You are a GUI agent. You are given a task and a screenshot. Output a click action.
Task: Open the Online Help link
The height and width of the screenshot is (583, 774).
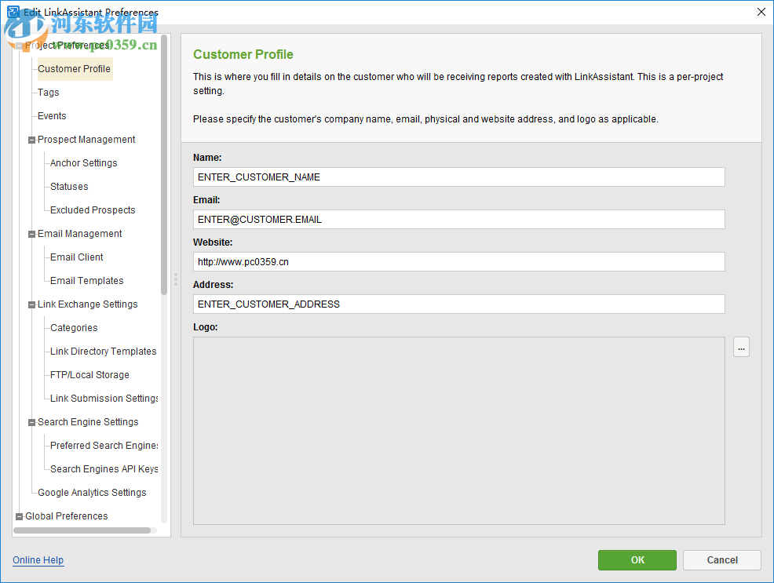pos(38,560)
